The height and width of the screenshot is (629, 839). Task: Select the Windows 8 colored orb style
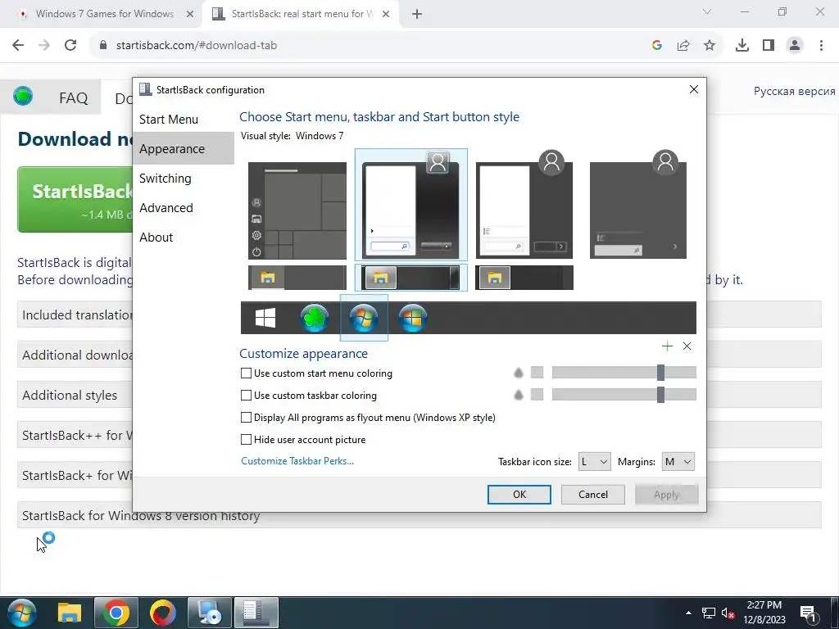click(413, 318)
